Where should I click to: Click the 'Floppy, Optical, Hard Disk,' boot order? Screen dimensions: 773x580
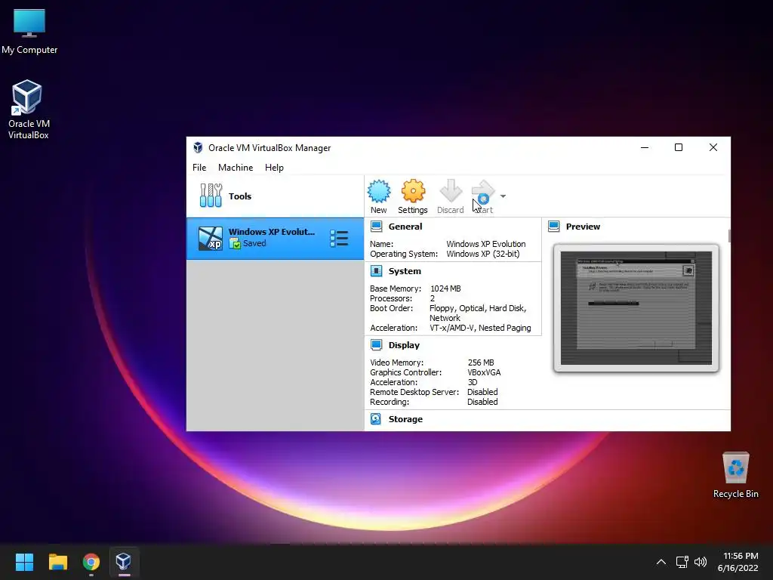click(478, 308)
